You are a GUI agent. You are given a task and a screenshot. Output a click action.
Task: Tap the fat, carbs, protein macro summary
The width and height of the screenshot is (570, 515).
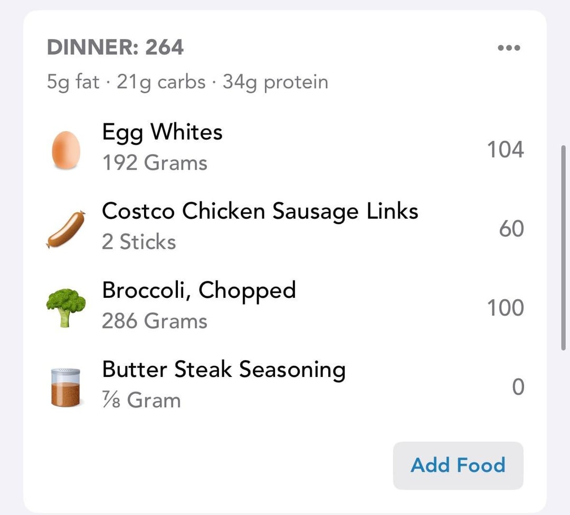187,82
